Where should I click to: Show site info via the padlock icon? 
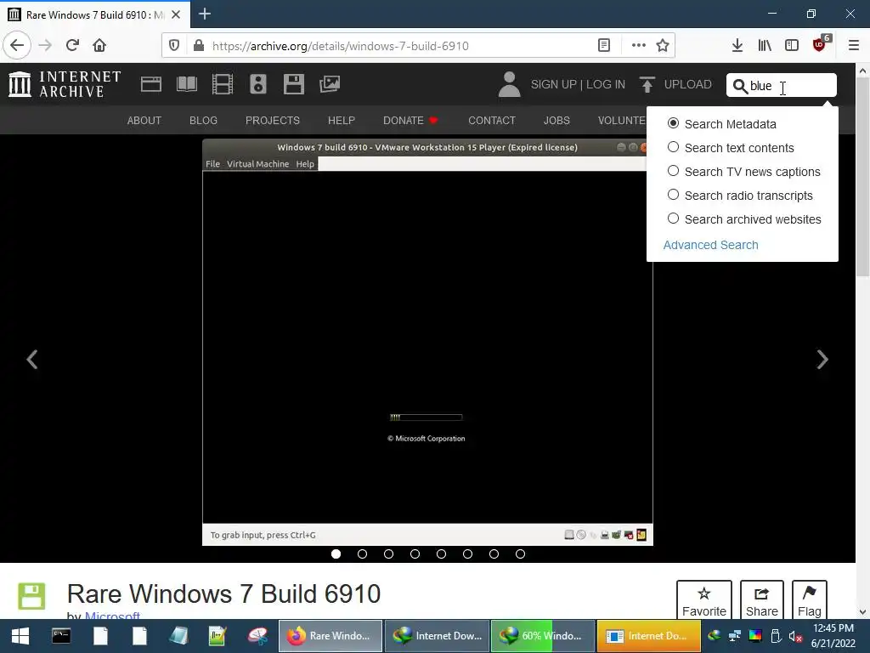pos(199,46)
